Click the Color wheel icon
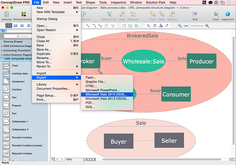 click(216, 14)
